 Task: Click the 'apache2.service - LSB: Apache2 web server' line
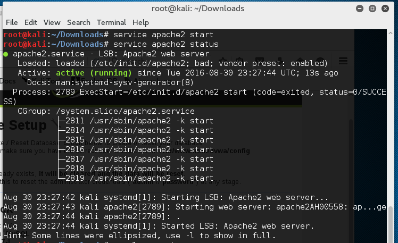click(x=111, y=54)
